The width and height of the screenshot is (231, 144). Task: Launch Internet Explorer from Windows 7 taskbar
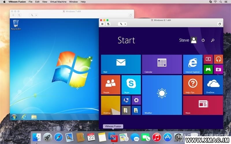[24, 117]
